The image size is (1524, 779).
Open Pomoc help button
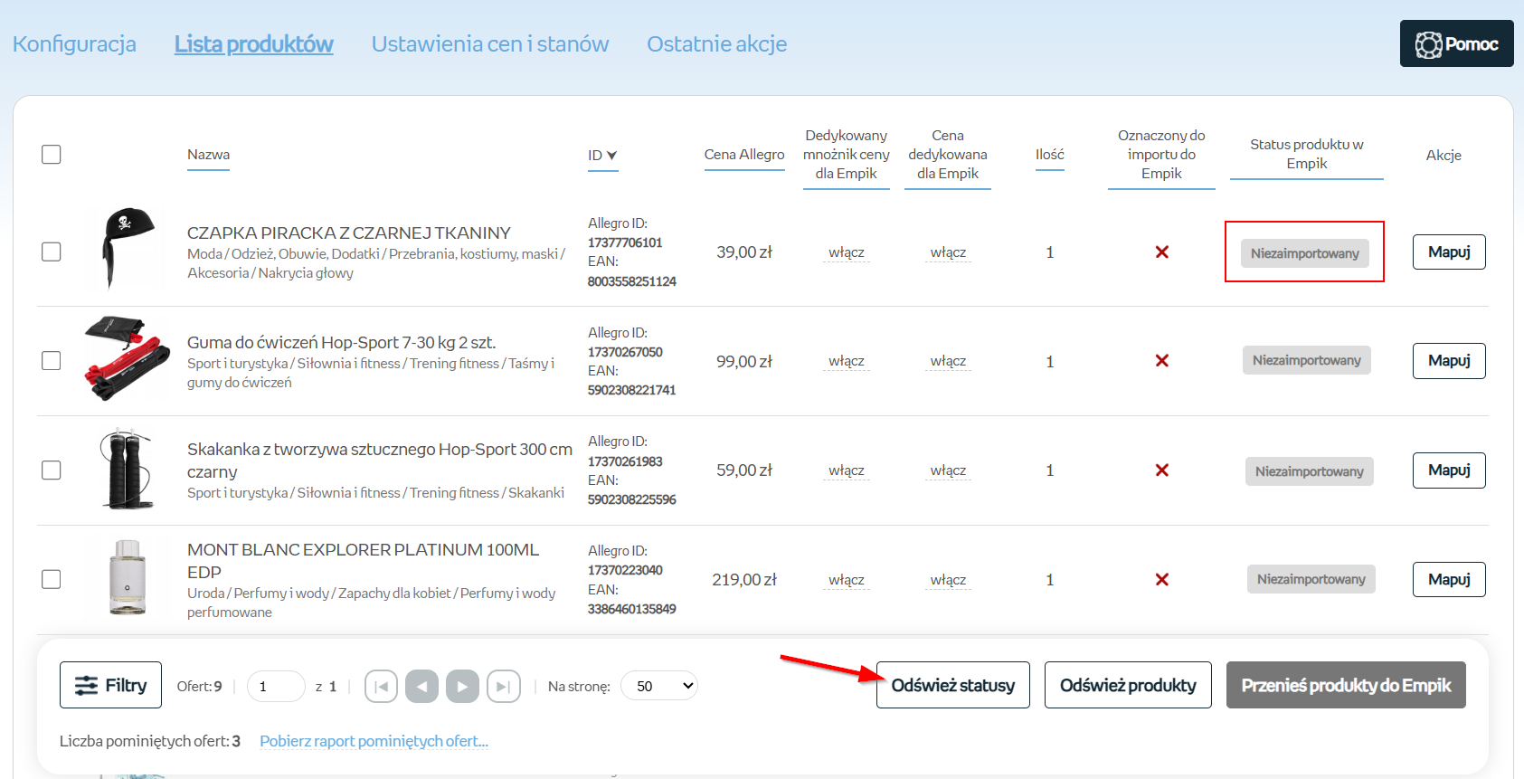coord(1456,43)
